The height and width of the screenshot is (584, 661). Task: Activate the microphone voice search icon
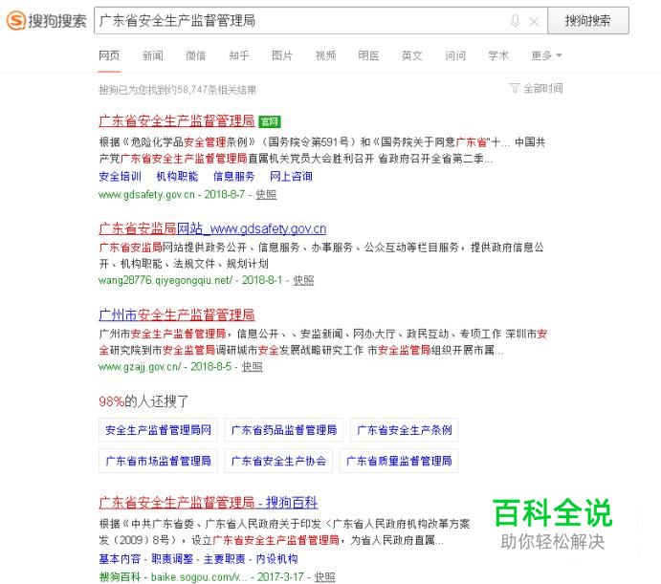coord(516,21)
